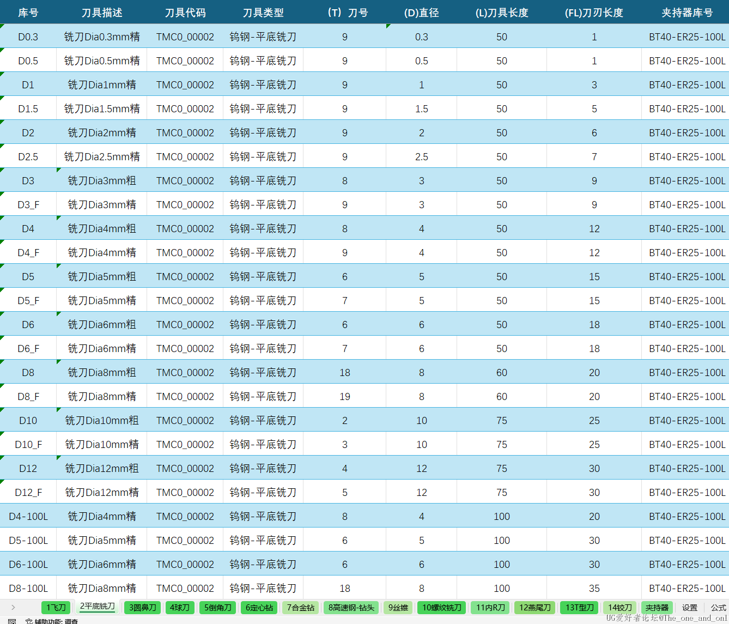Click the 铣刀Dia1mm精 description cell
The width and height of the screenshot is (729, 624).
[x=102, y=84]
